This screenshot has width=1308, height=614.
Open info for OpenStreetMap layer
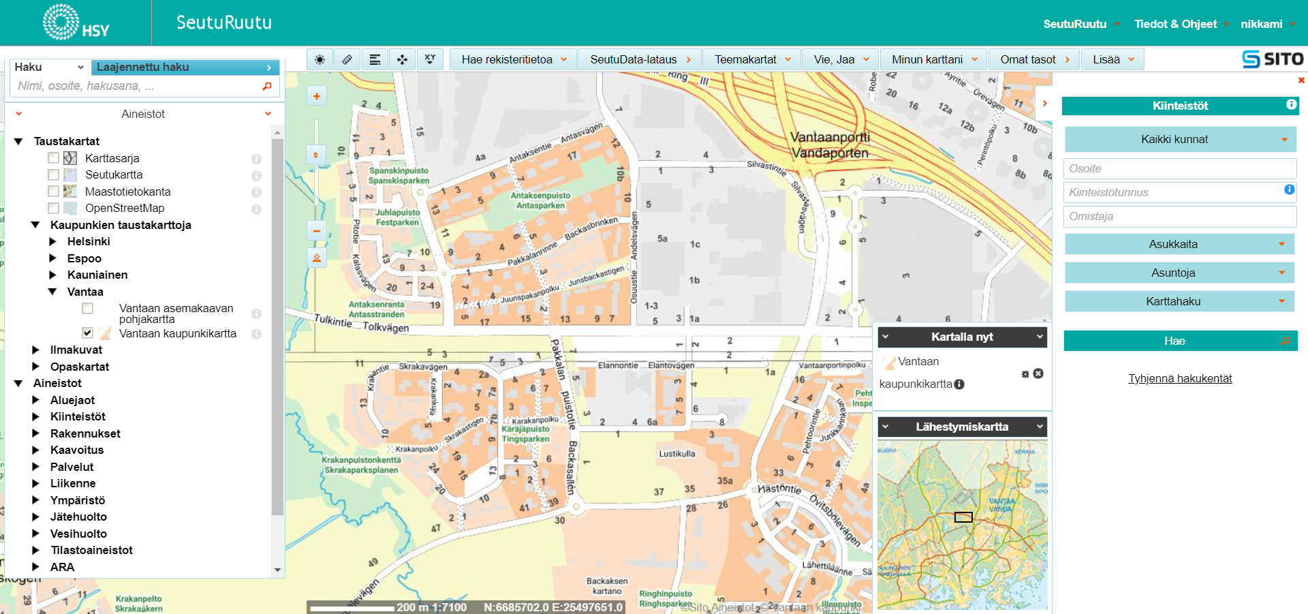tap(257, 209)
